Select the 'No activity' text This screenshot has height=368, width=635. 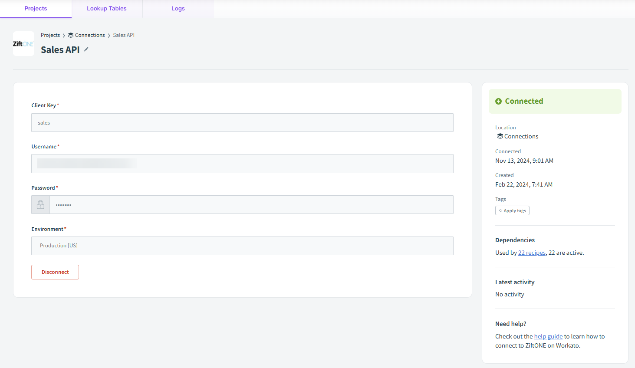tap(510, 294)
